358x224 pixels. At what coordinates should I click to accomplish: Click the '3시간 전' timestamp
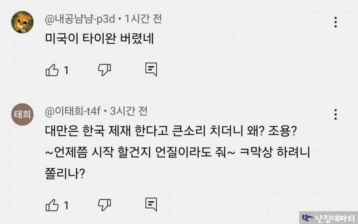pos(128,112)
